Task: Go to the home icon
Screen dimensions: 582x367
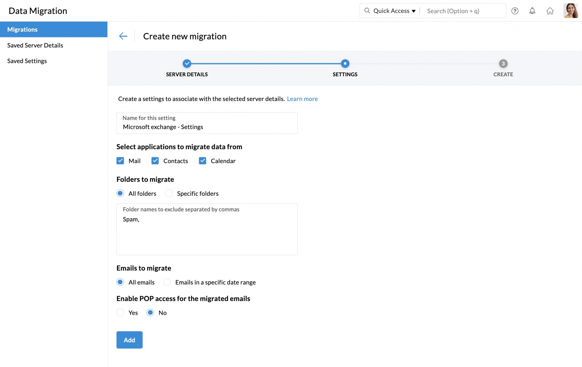Action: 550,11
